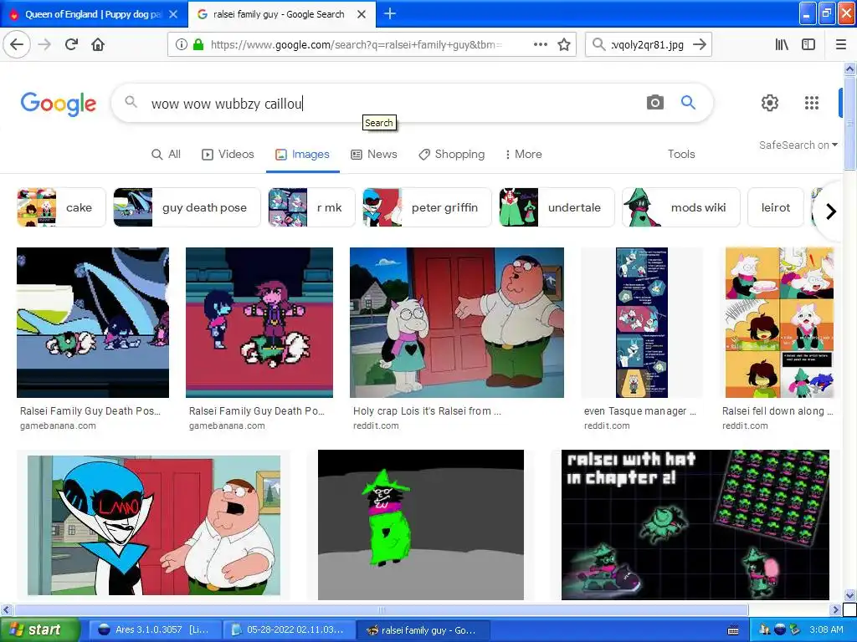Switch to Ares 3.1.0.3057 taskbar item

click(x=155, y=630)
